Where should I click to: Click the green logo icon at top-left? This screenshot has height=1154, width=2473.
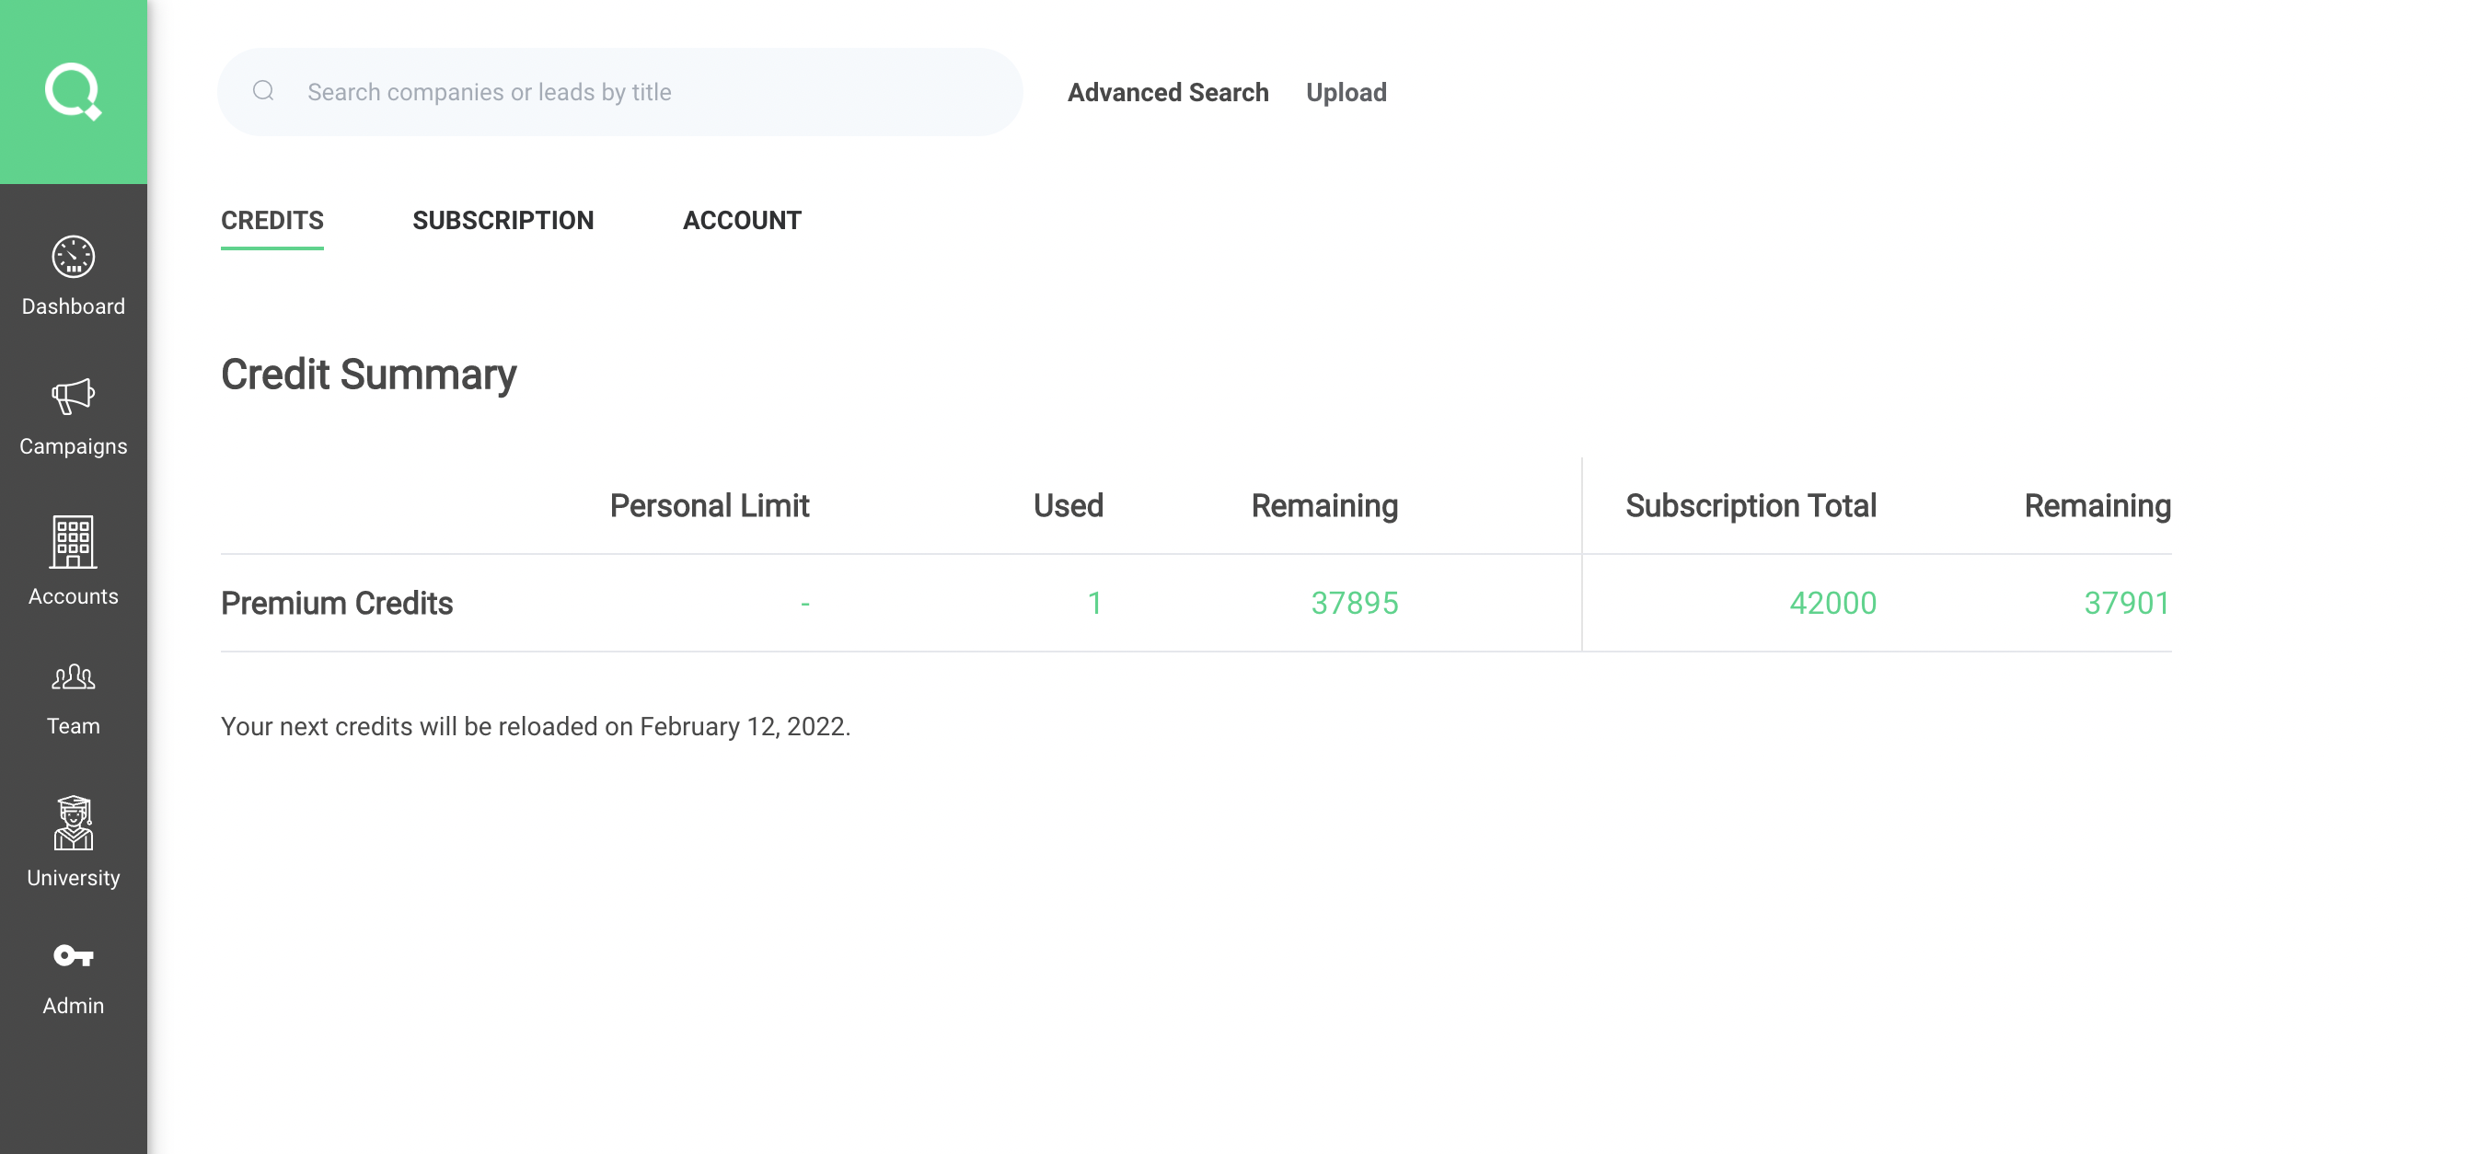(73, 91)
